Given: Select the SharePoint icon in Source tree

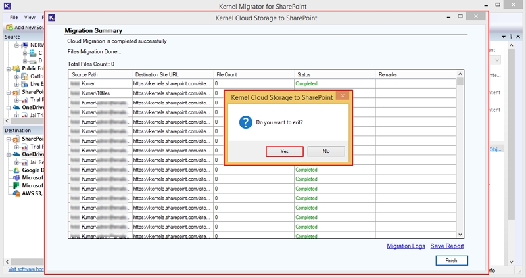Looking at the screenshot, I should point(16,92).
